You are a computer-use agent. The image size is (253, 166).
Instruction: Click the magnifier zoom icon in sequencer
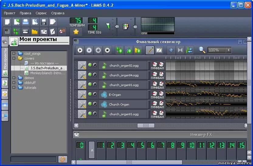click(x=202, y=50)
